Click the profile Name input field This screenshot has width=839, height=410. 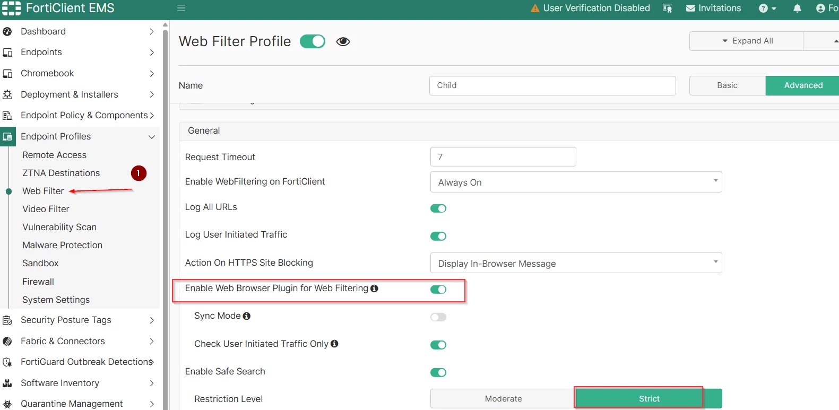[x=552, y=85]
